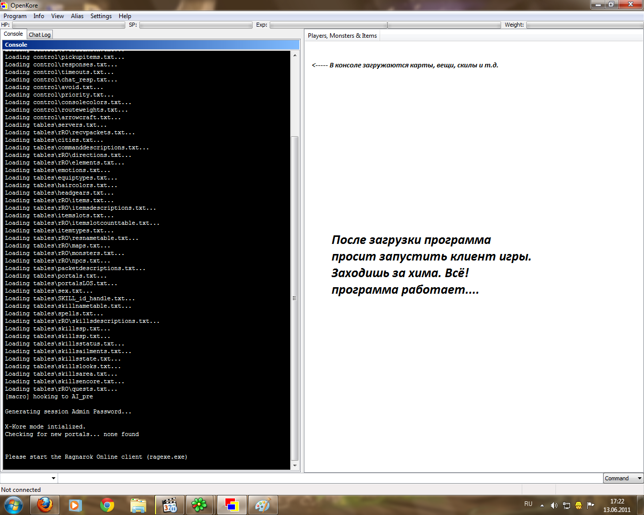This screenshot has width=644, height=515.
Task: Open the Alias menu
Action: 77,16
